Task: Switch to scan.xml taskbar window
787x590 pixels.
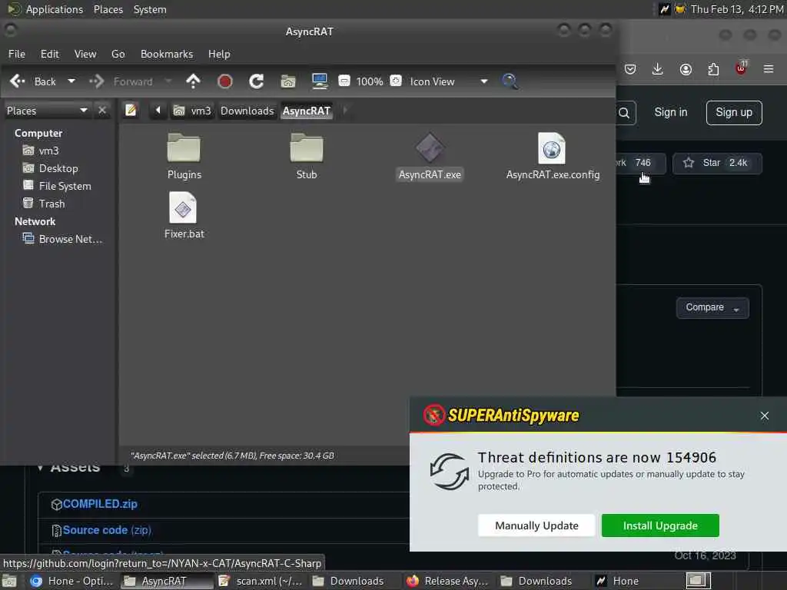Action: coord(261,581)
